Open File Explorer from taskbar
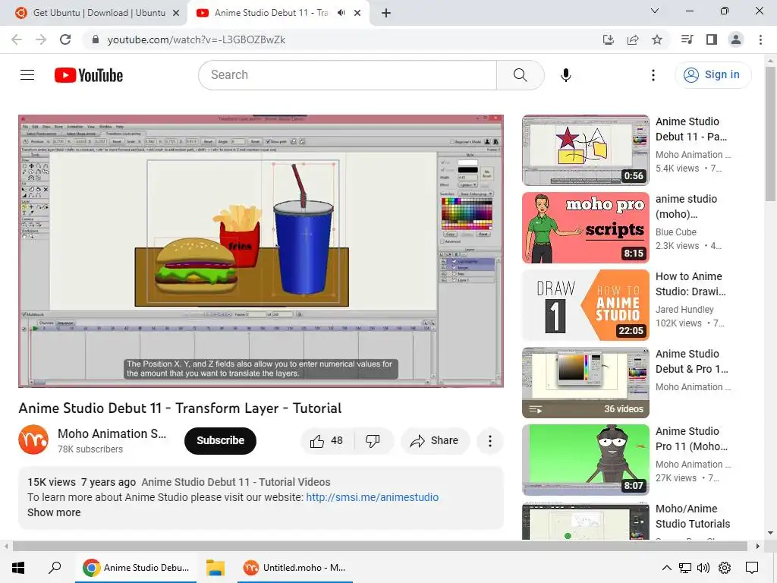 tap(215, 568)
